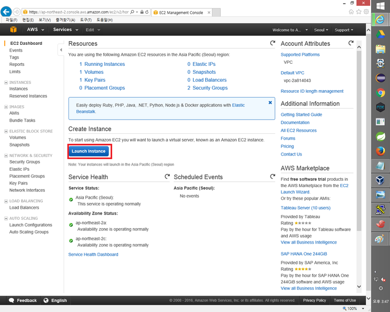Open the Support dropdown menu
390x312 pixels.
pos(344,30)
